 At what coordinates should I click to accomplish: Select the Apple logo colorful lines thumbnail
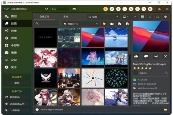pyautogui.click(x=93, y=78)
